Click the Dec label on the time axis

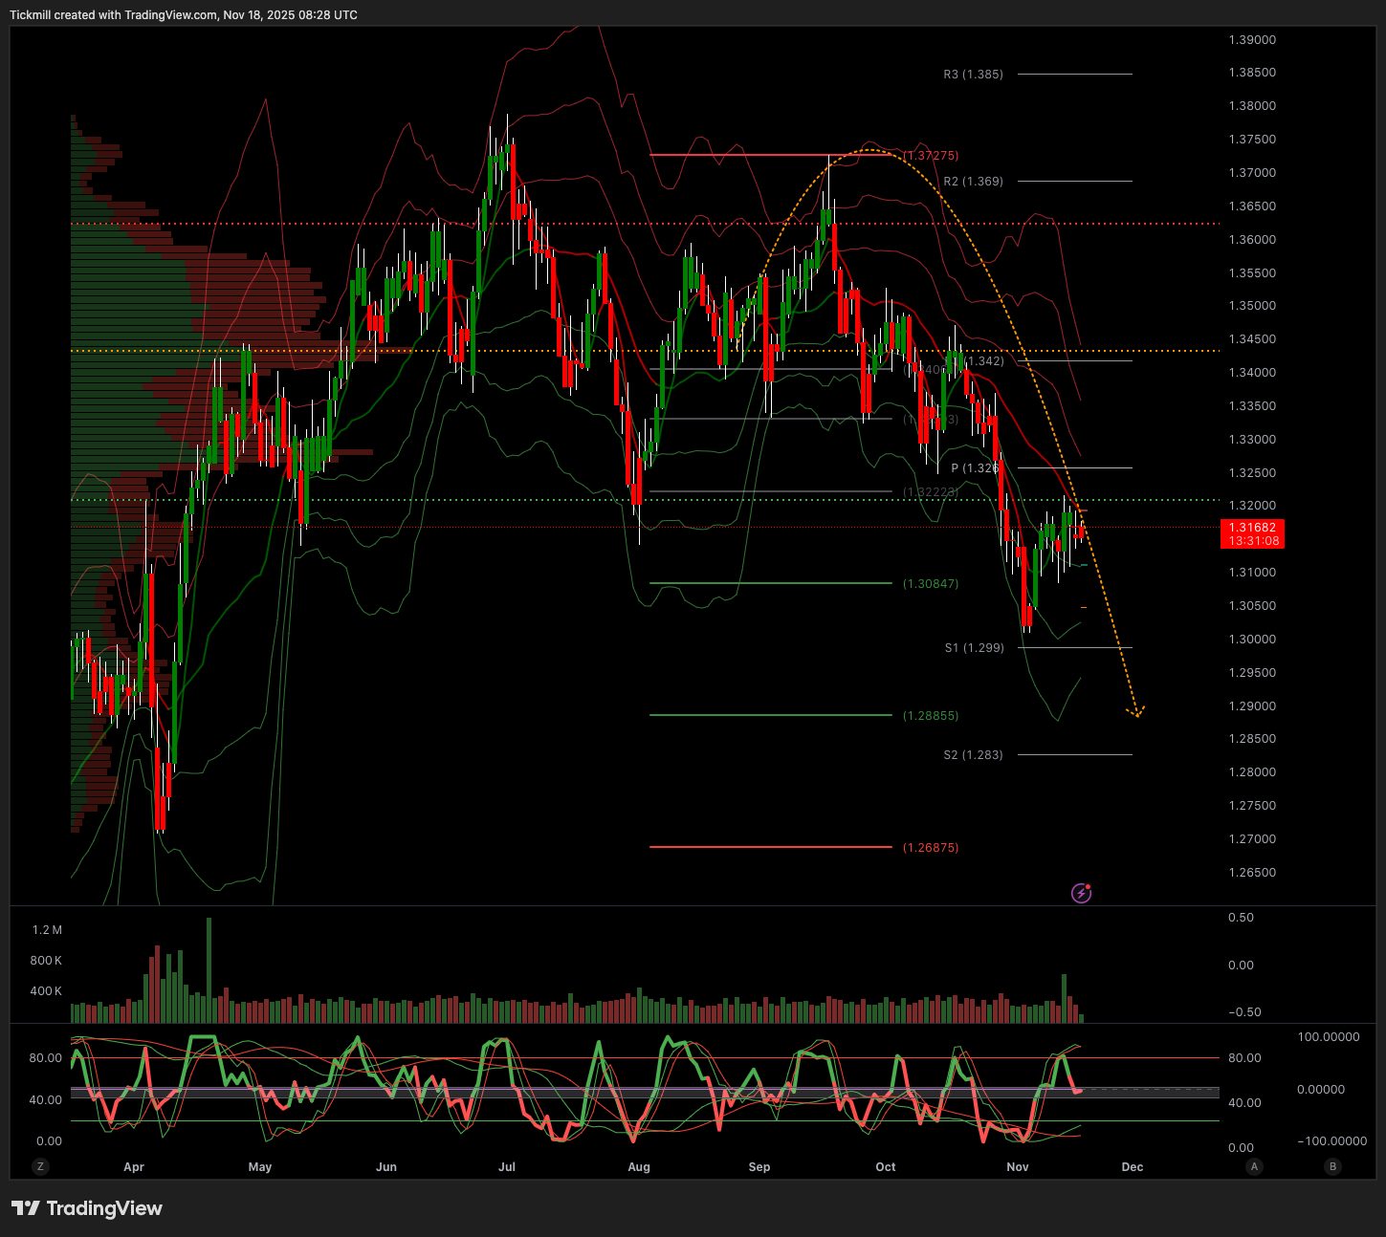coord(1132,1167)
